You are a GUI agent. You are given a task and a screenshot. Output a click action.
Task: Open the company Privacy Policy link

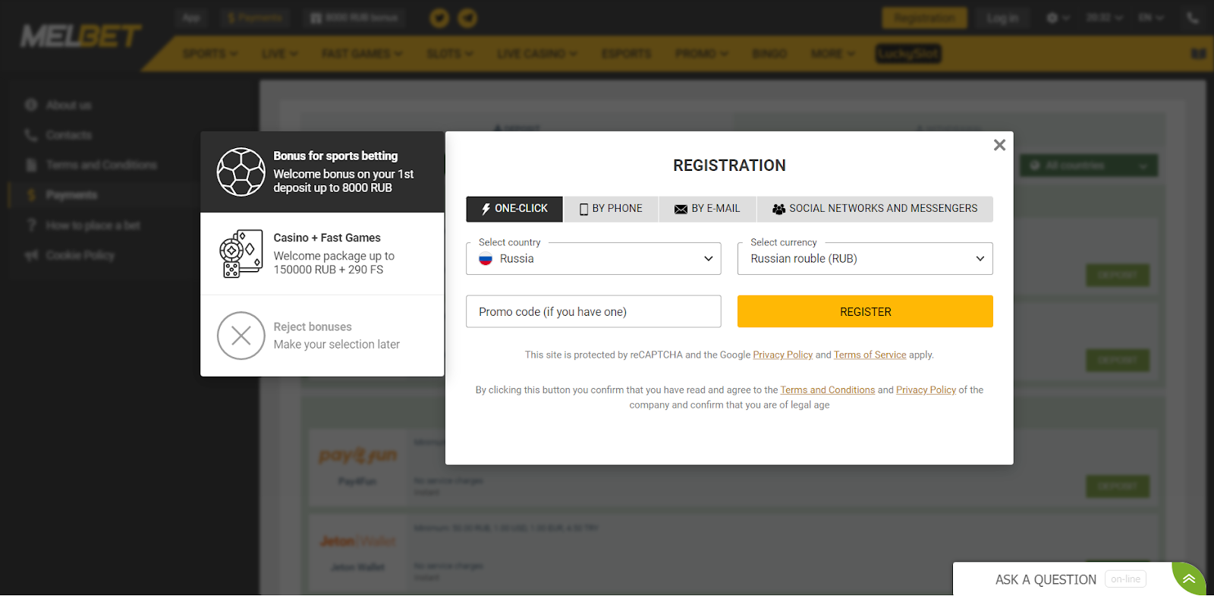[x=926, y=390]
